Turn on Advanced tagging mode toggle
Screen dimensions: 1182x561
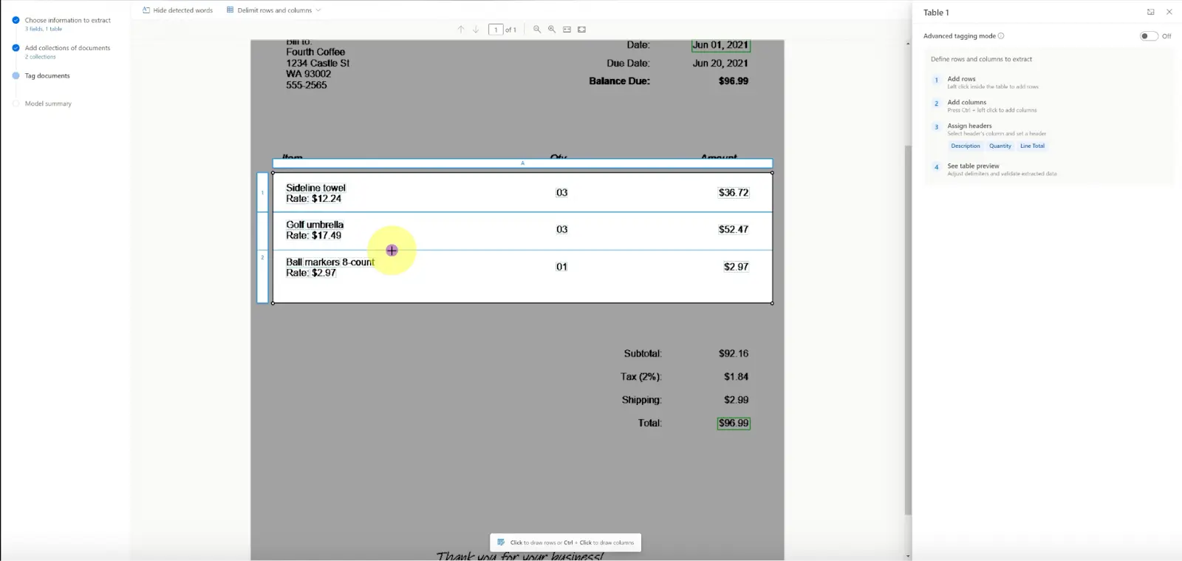click(1148, 35)
